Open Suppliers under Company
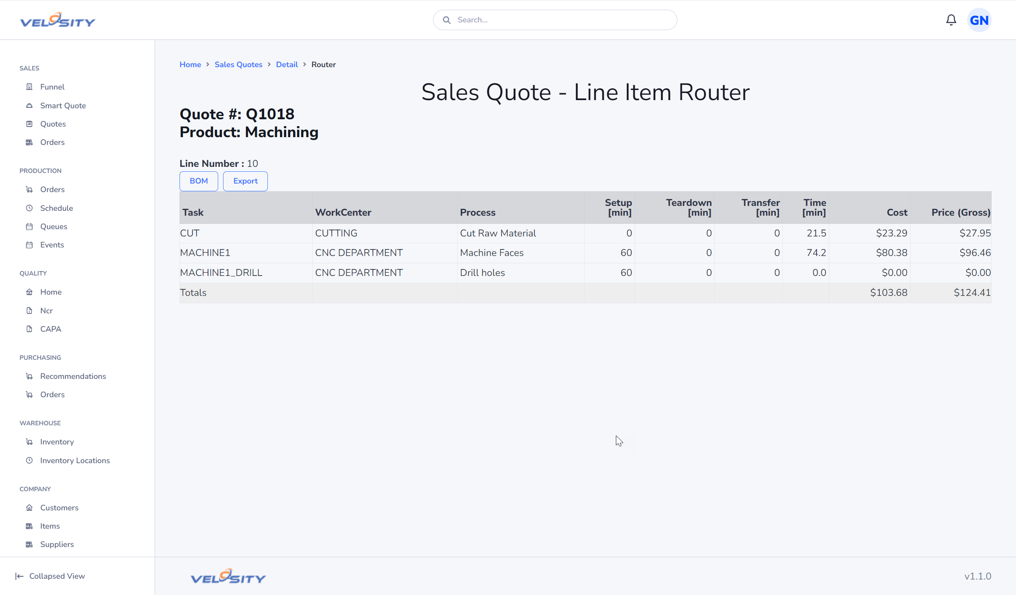 click(x=57, y=544)
